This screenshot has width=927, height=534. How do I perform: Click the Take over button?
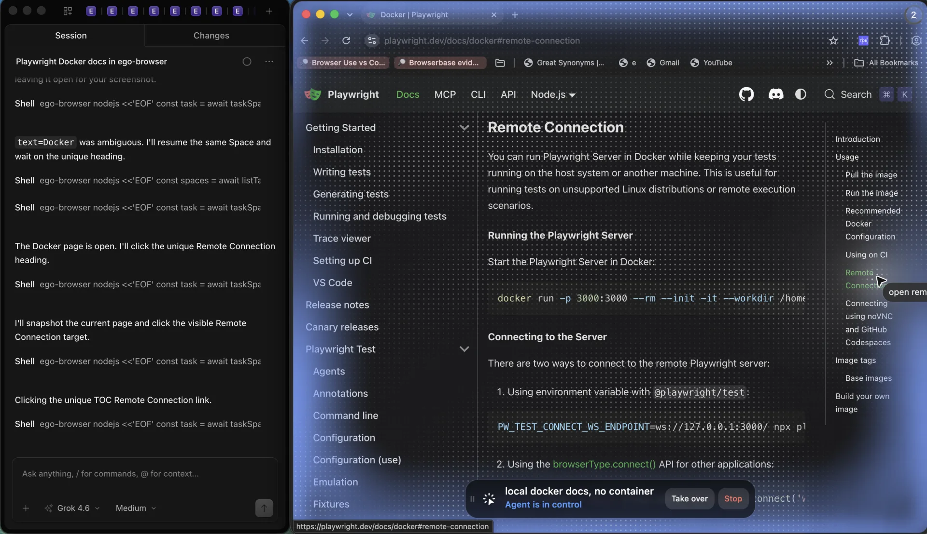coord(689,498)
